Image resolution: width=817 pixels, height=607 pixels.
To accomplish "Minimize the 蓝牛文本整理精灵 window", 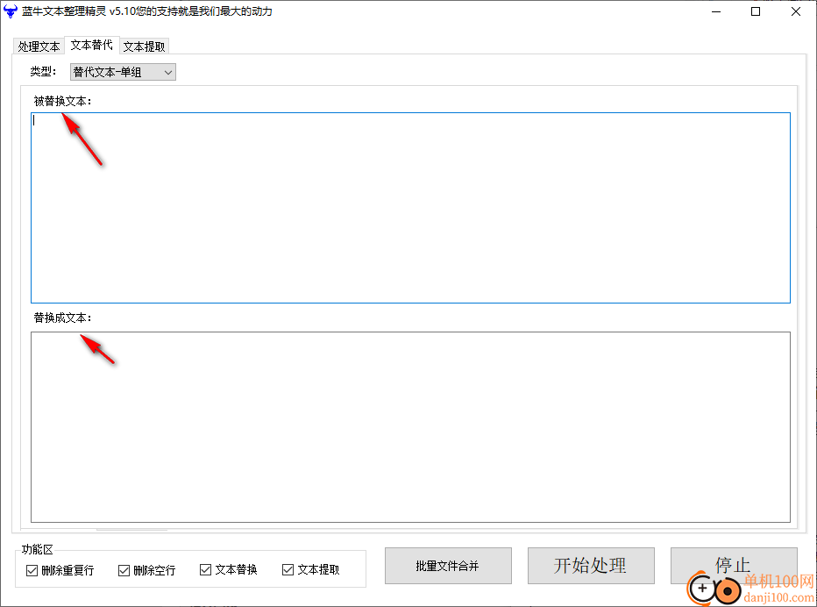I will click(x=716, y=11).
